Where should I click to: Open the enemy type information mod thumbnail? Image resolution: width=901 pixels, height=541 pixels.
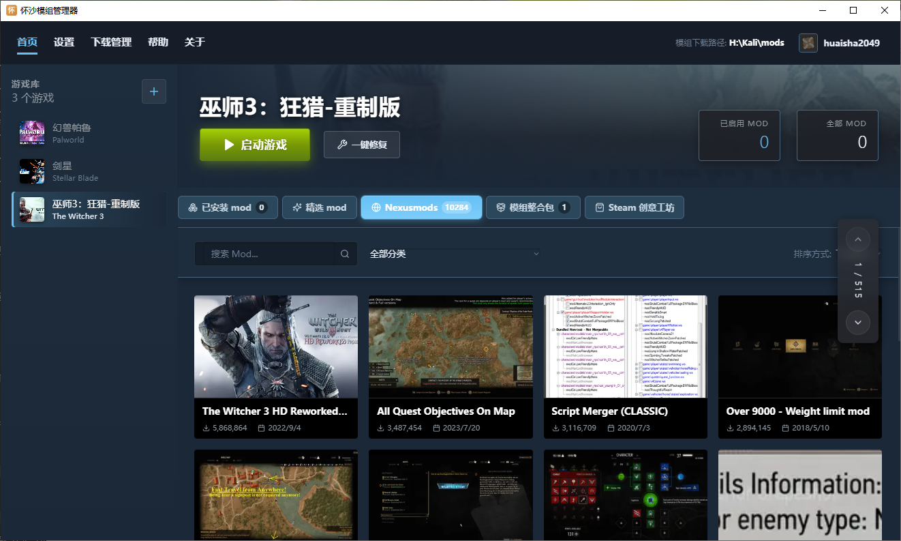800,495
